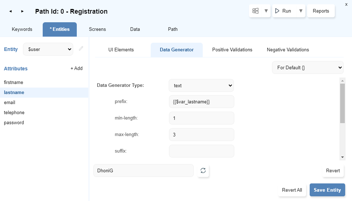The height and width of the screenshot is (201, 352).
Task: Open the Positive Validations tab
Action: [232, 50]
